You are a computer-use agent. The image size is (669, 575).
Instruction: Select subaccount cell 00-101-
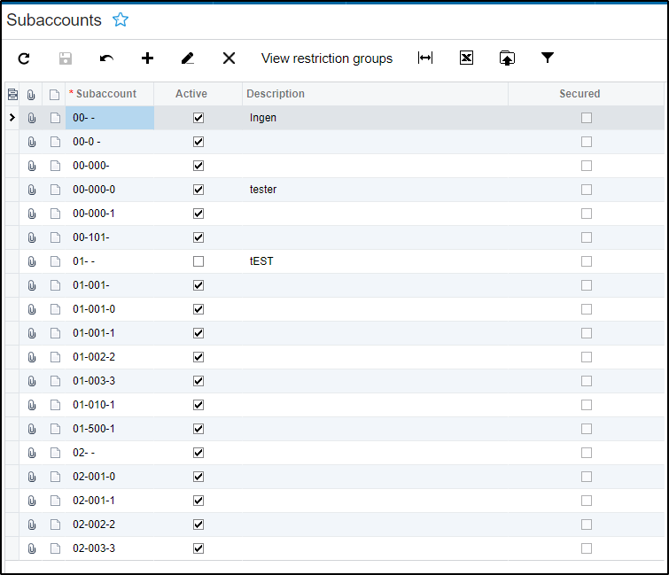point(110,237)
